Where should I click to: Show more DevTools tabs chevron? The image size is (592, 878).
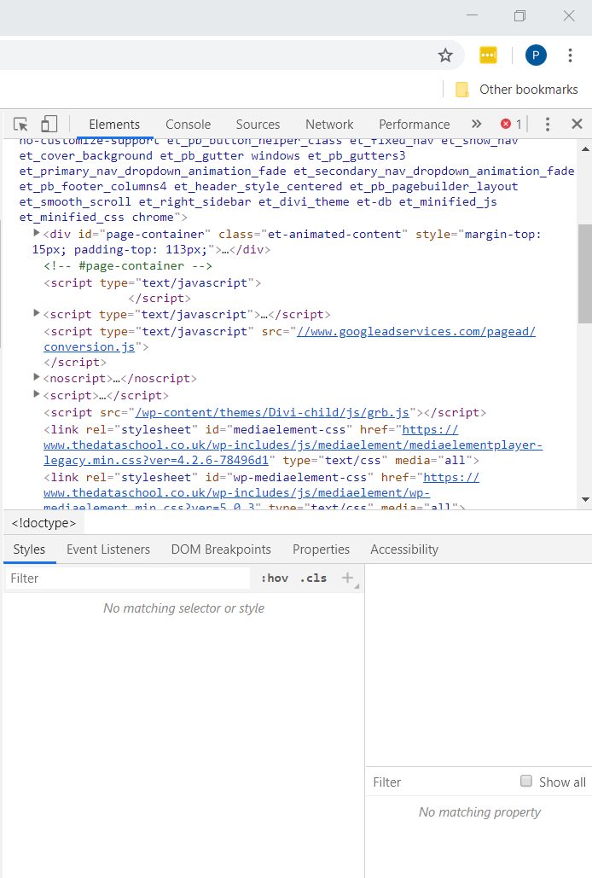click(476, 124)
